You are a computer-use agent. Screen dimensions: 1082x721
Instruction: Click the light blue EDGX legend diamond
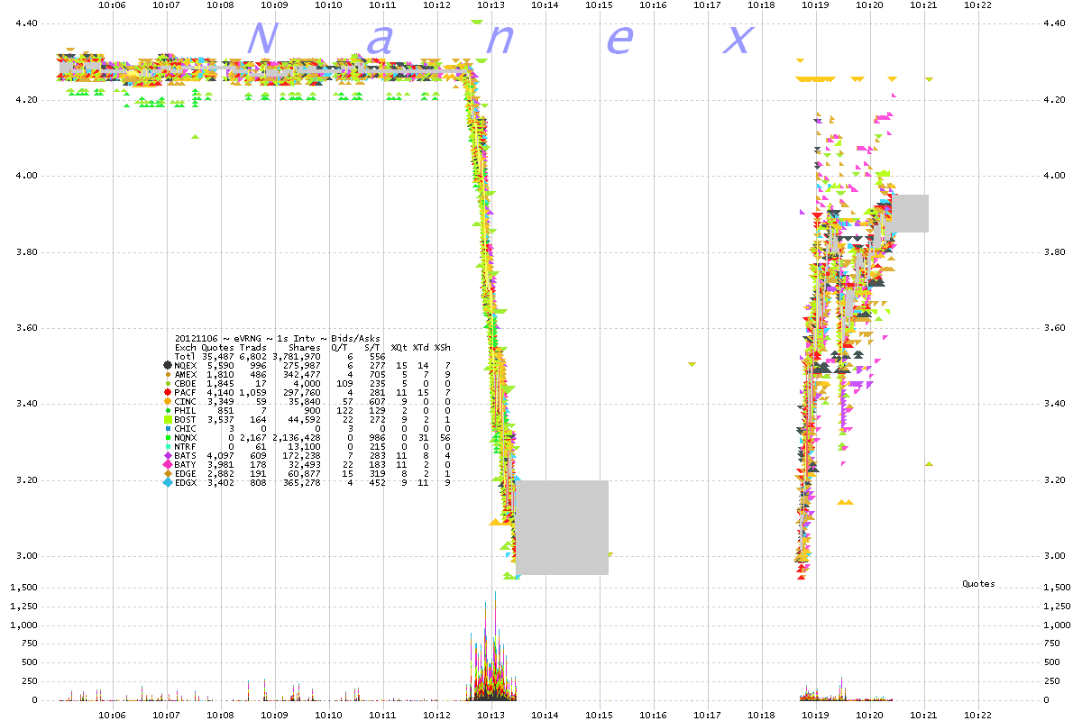[168, 482]
